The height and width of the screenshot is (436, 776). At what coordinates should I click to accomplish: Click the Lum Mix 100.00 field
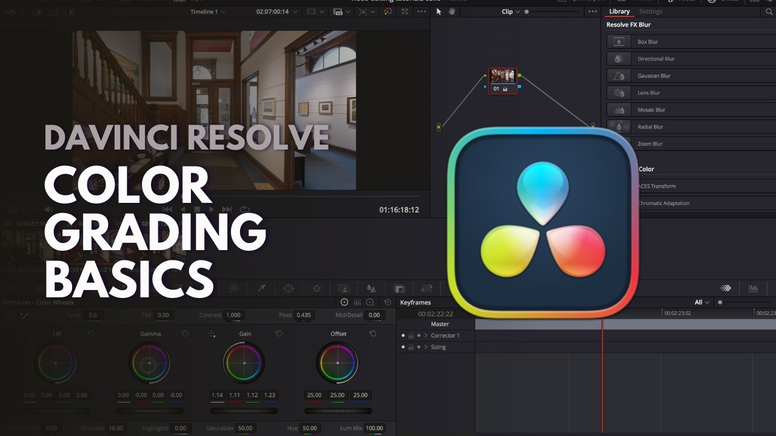(x=374, y=428)
